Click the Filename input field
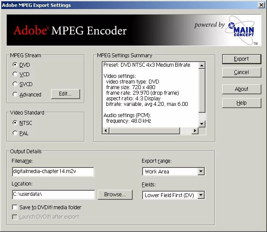Image resolution: width=267 pixels, height=232 pixels. (53, 171)
